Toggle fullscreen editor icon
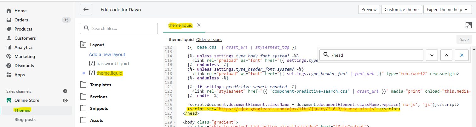 tap(468, 26)
